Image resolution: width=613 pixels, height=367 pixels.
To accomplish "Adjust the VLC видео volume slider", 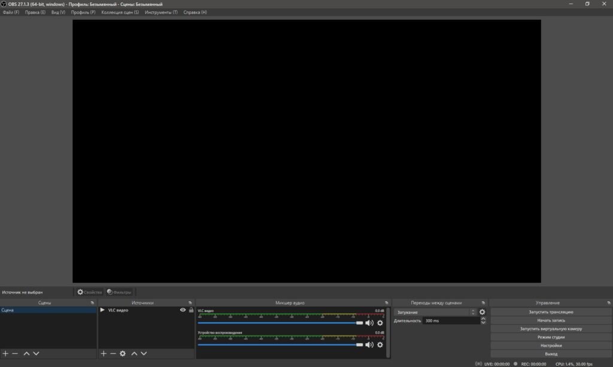I will 280,323.
